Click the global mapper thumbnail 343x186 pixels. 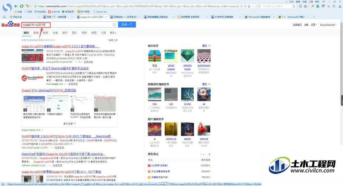[171, 56]
